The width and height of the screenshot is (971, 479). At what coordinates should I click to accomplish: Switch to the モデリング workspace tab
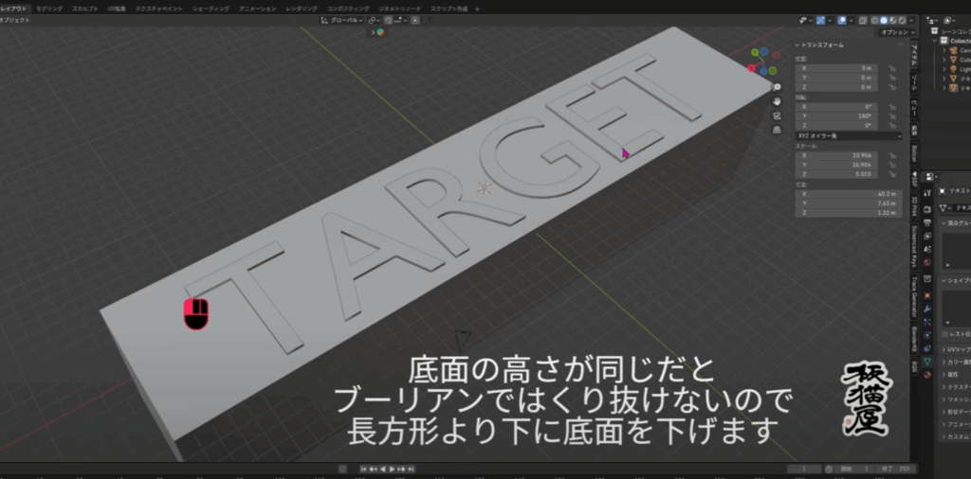coord(49,8)
